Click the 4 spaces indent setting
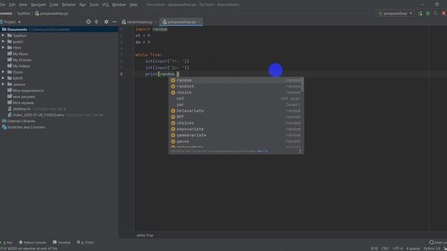This screenshot has width=447, height=251. [x=413, y=248]
